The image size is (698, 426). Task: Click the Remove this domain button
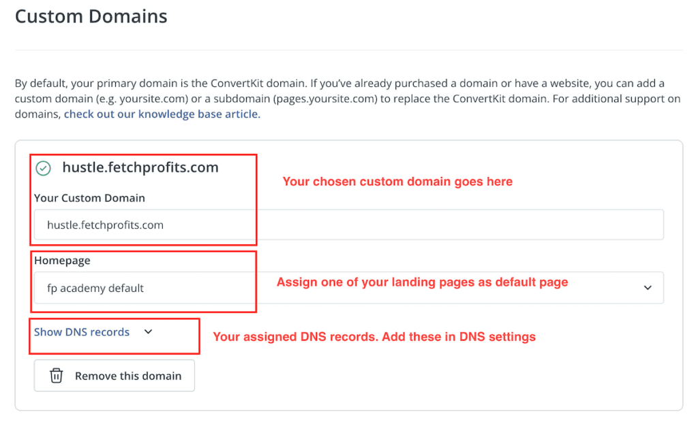tap(114, 376)
